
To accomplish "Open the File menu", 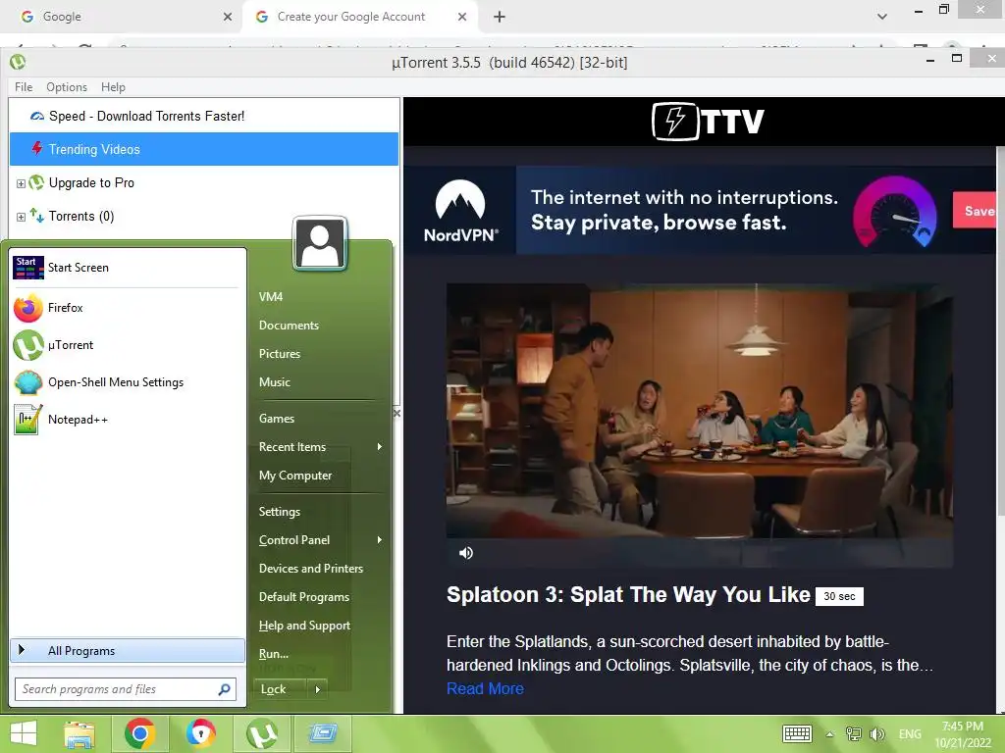I will pos(24,87).
